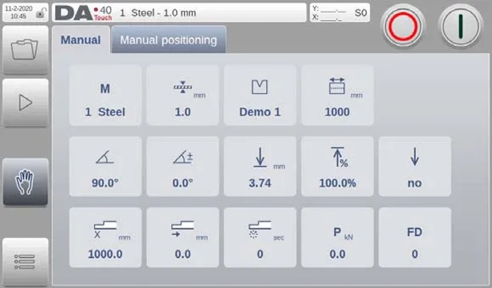Screen dimensions: 492x288
Task: Click the date and time 11-2-2020 10:45
Action: pyautogui.click(x=18, y=12)
